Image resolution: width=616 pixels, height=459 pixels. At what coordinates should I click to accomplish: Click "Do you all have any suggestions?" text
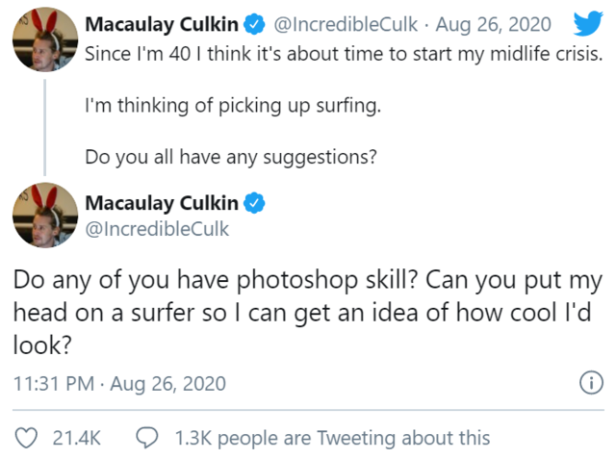(230, 156)
